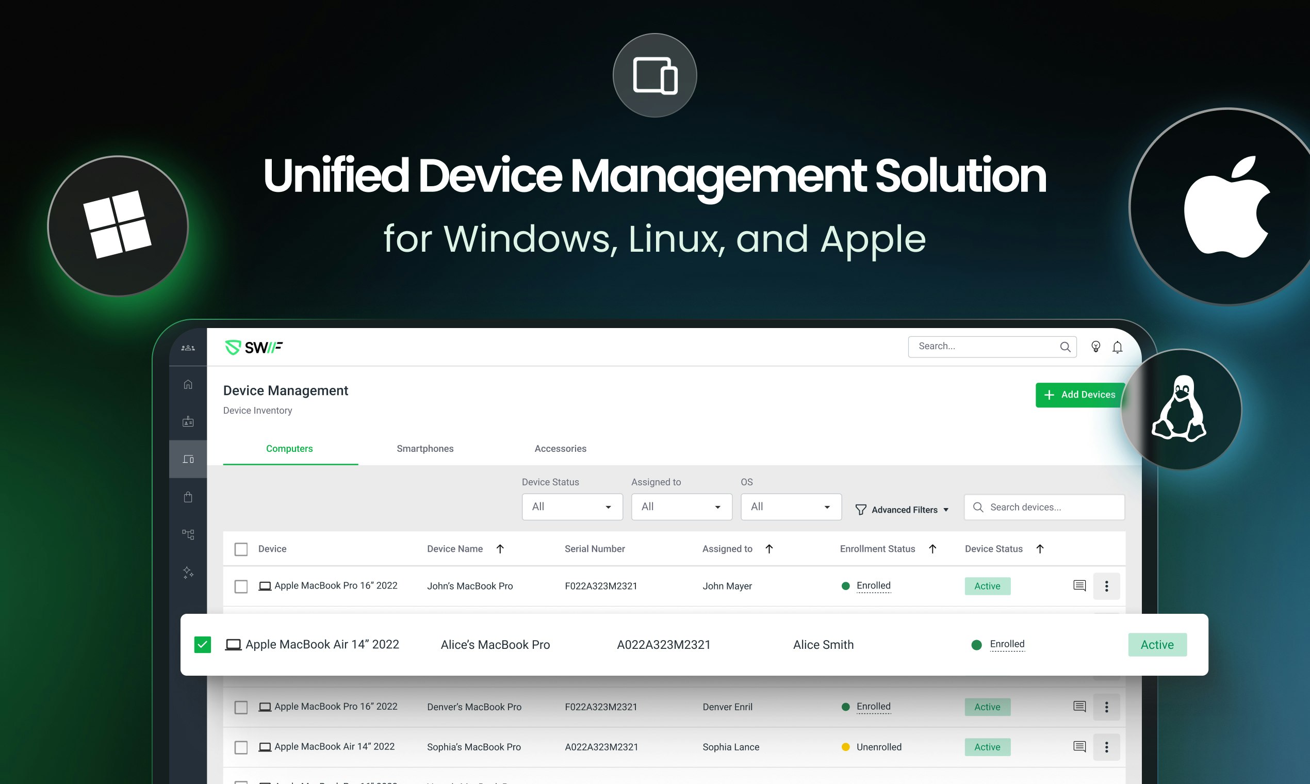Viewport: 1310px width, 784px height.
Task: Open the employee badge sidebar icon
Action: pyautogui.click(x=188, y=421)
